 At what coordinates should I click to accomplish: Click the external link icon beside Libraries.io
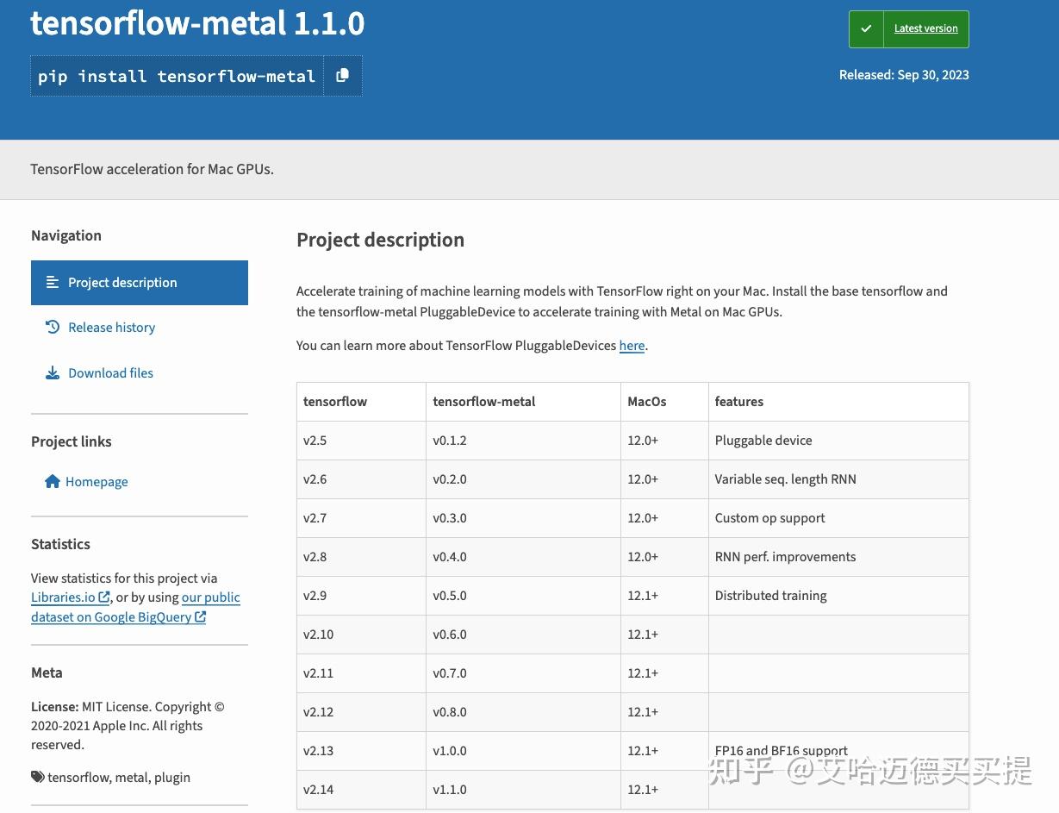coord(103,597)
